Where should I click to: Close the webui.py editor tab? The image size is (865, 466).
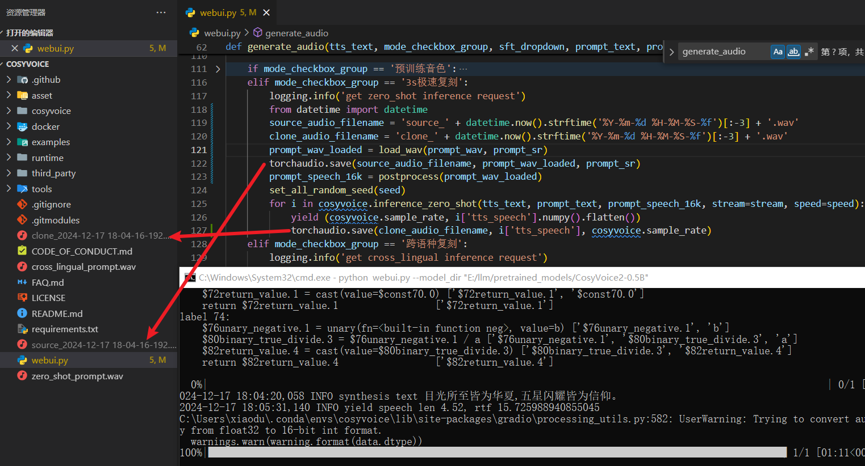266,12
